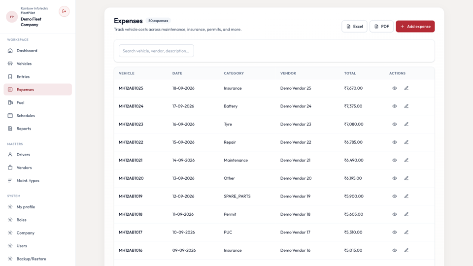Click the VEHICLE column header
The height and width of the screenshot is (266, 473).
[127, 73]
